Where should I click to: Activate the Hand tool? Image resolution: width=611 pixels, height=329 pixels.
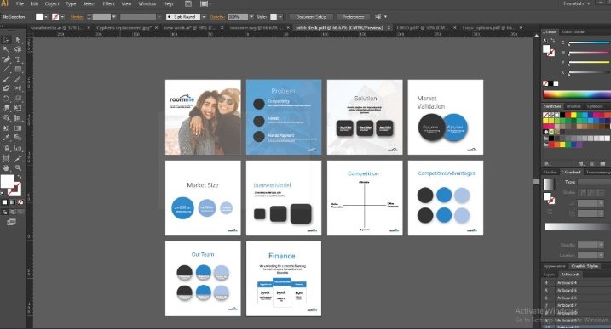pos(6,168)
